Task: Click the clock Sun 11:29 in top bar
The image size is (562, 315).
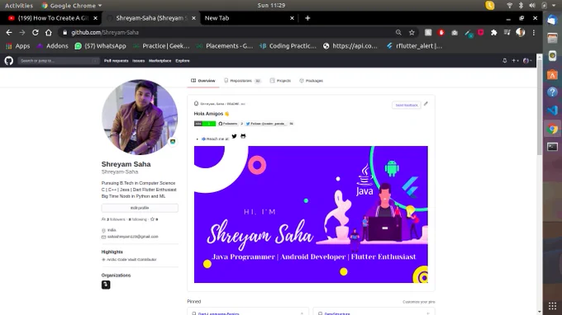Action: tap(271, 6)
